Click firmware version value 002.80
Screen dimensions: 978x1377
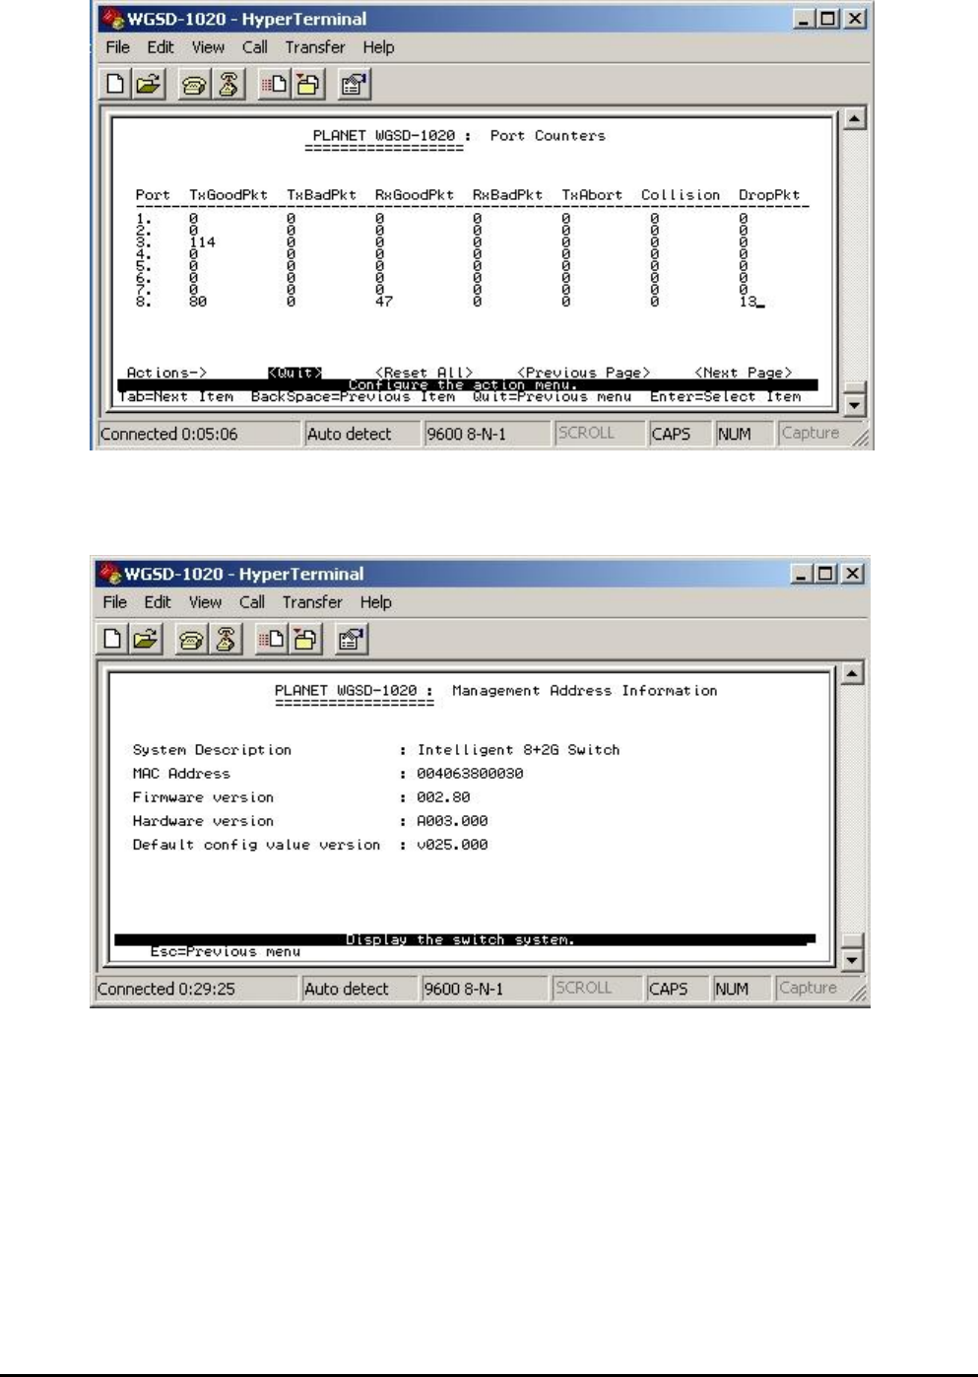443,797
